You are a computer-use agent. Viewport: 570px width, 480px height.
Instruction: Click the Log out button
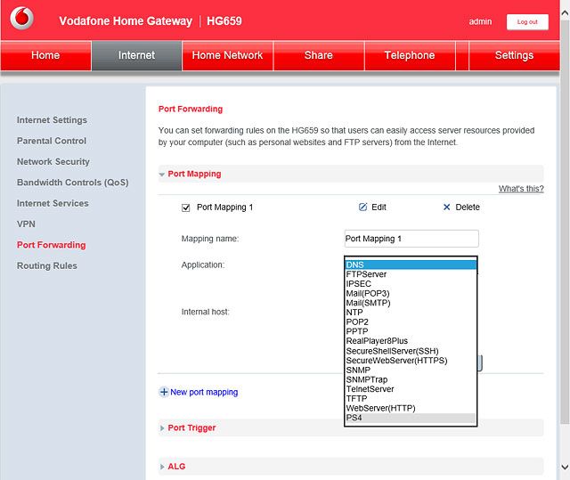tap(527, 22)
